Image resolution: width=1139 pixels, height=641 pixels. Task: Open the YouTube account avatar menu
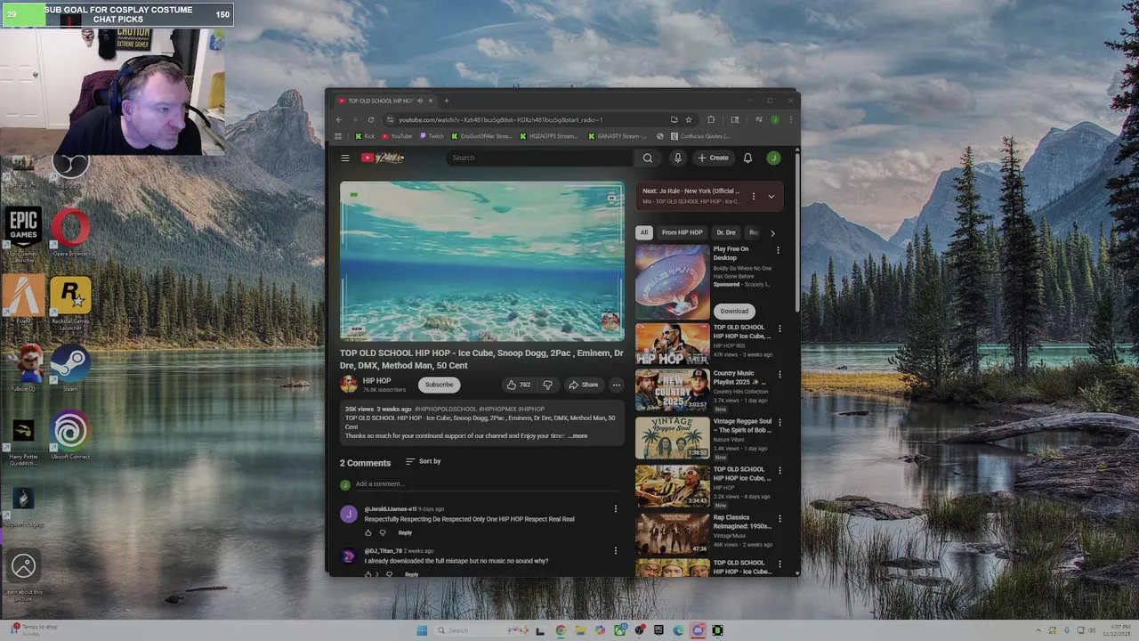(773, 158)
